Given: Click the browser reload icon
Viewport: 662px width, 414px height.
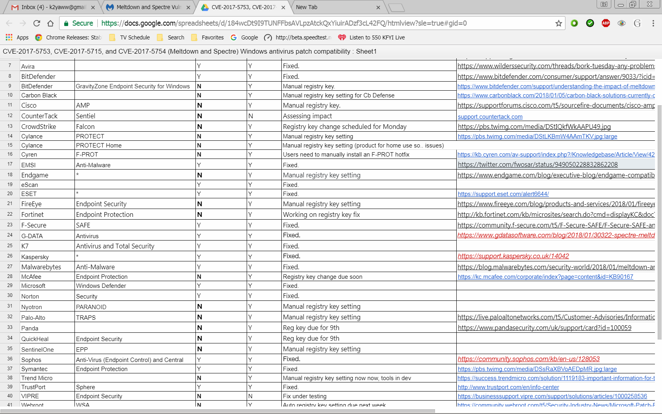Looking at the screenshot, I should point(37,23).
